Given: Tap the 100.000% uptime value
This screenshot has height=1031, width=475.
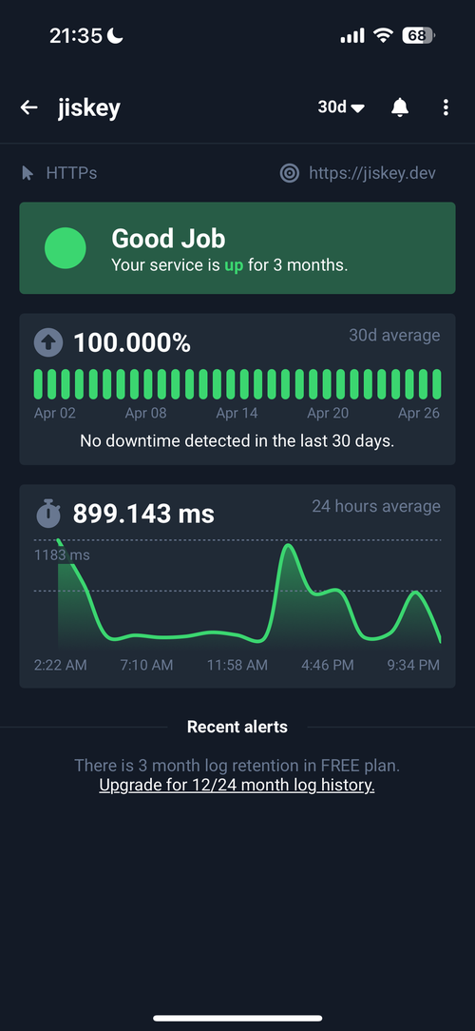Looking at the screenshot, I should coord(131,342).
